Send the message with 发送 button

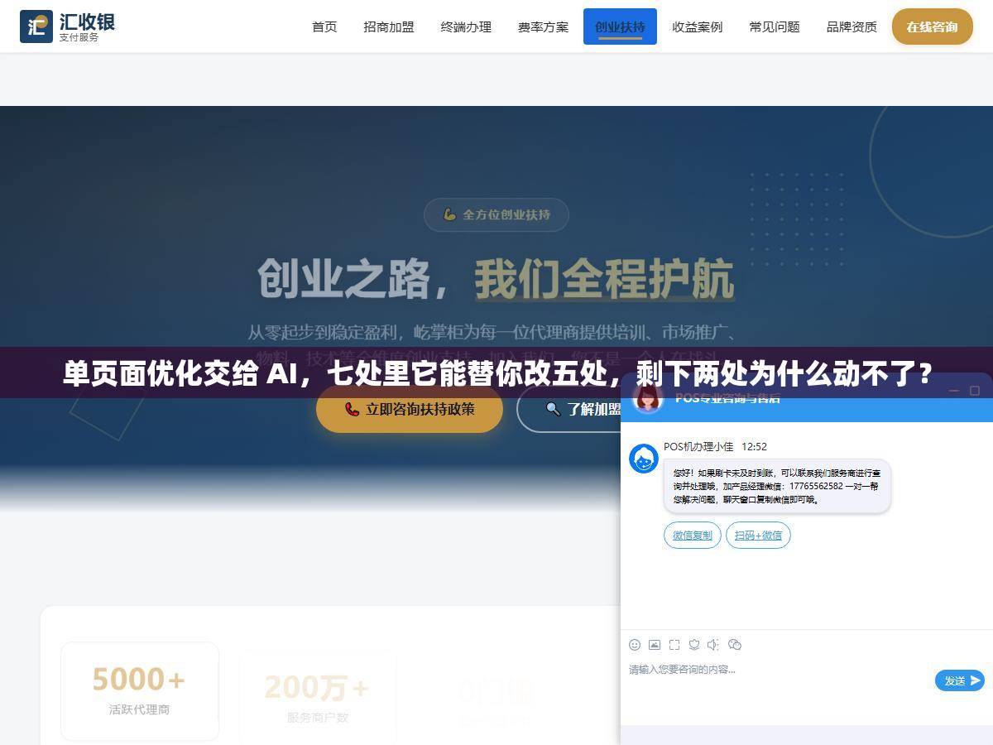[960, 680]
